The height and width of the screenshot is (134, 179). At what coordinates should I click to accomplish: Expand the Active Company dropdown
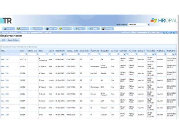click(x=149, y=25)
